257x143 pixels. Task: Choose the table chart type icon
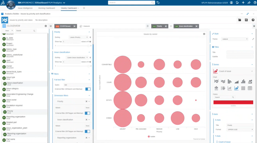pos(250,88)
